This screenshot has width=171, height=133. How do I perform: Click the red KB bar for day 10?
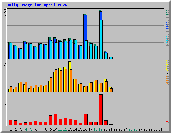coord(55,119)
